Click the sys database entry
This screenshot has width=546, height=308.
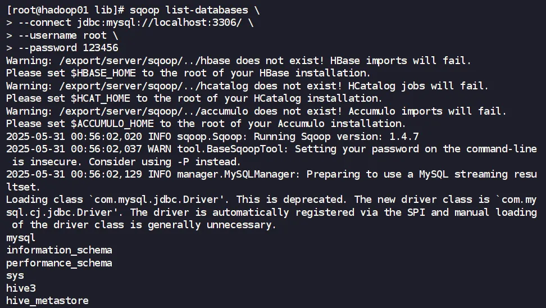coord(15,276)
